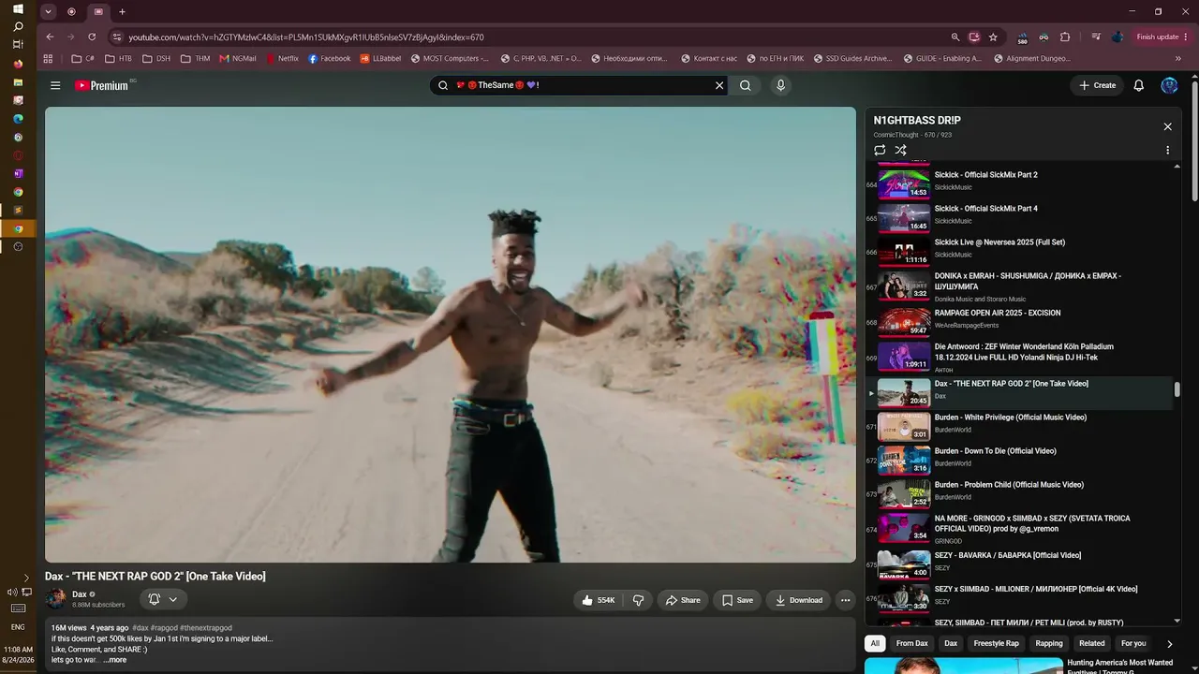Start voice search with microphone icon
The image size is (1199, 674).
pos(780,85)
